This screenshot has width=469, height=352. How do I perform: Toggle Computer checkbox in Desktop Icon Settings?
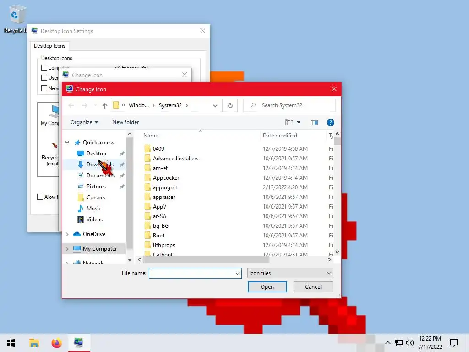[x=44, y=68]
